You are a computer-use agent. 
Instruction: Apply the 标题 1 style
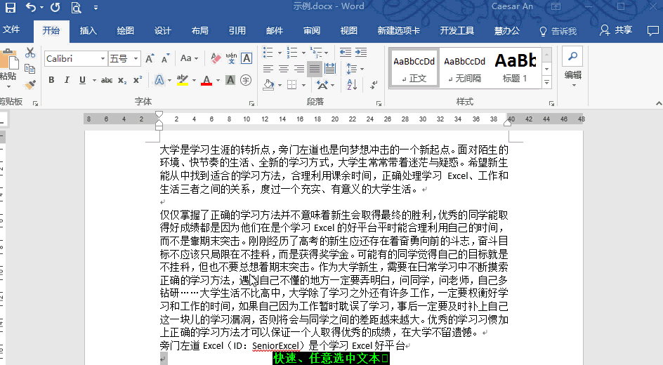(x=515, y=69)
